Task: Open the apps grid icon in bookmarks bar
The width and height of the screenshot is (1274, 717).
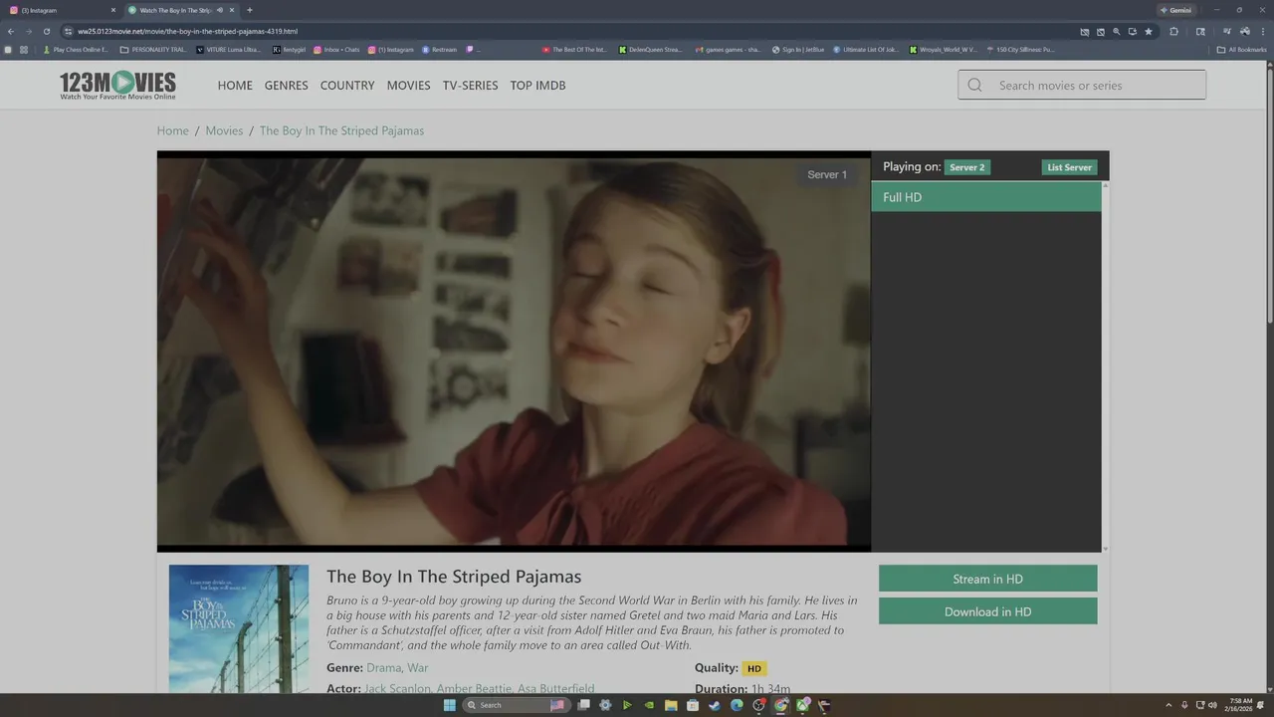Action: pyautogui.click(x=24, y=49)
